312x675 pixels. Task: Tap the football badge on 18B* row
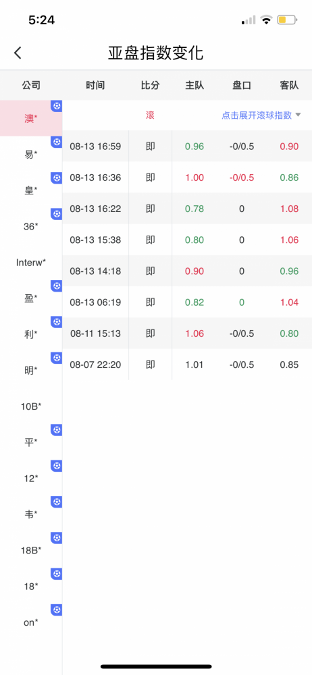(x=57, y=538)
